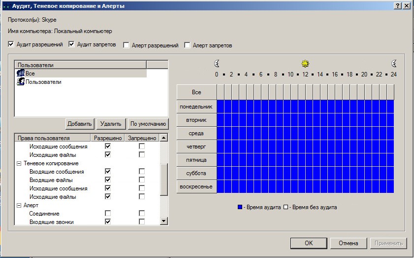This screenshot has height=258, width=414.
Task: Enable the 'Алерт запретов' checkbox
Action: tap(187, 45)
